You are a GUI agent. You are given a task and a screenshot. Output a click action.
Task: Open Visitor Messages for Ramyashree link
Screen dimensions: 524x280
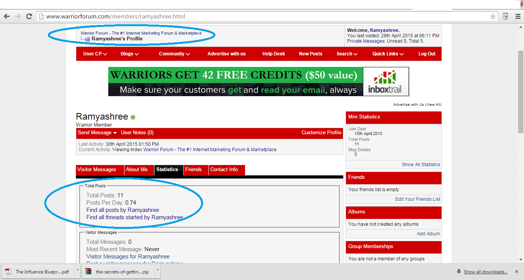click(128, 257)
